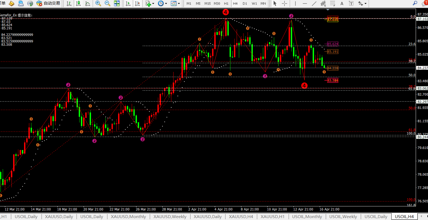This screenshot has height=220, width=428.
Task: Zoom in on the chart
Action: pos(98,4)
